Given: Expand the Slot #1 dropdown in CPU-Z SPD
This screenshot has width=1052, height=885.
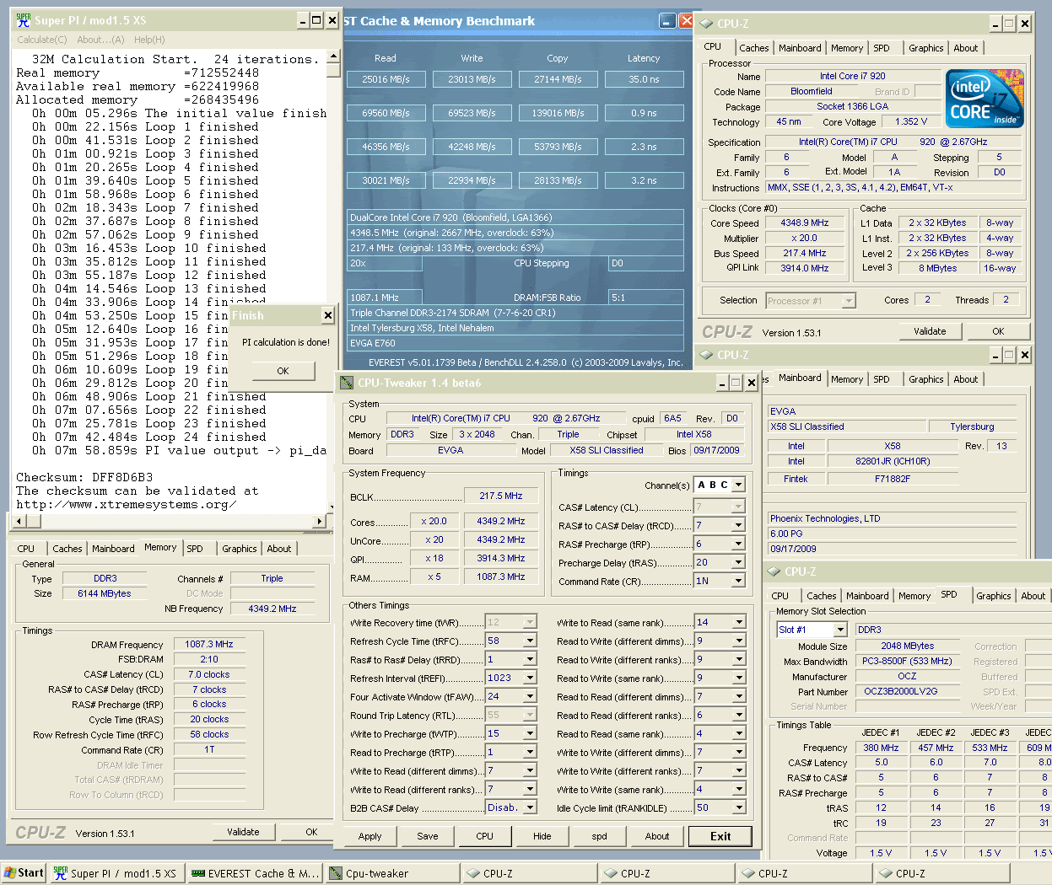Looking at the screenshot, I should [x=839, y=630].
